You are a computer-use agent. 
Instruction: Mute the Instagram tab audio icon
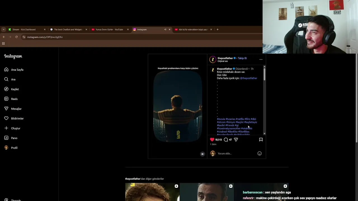[165, 30]
